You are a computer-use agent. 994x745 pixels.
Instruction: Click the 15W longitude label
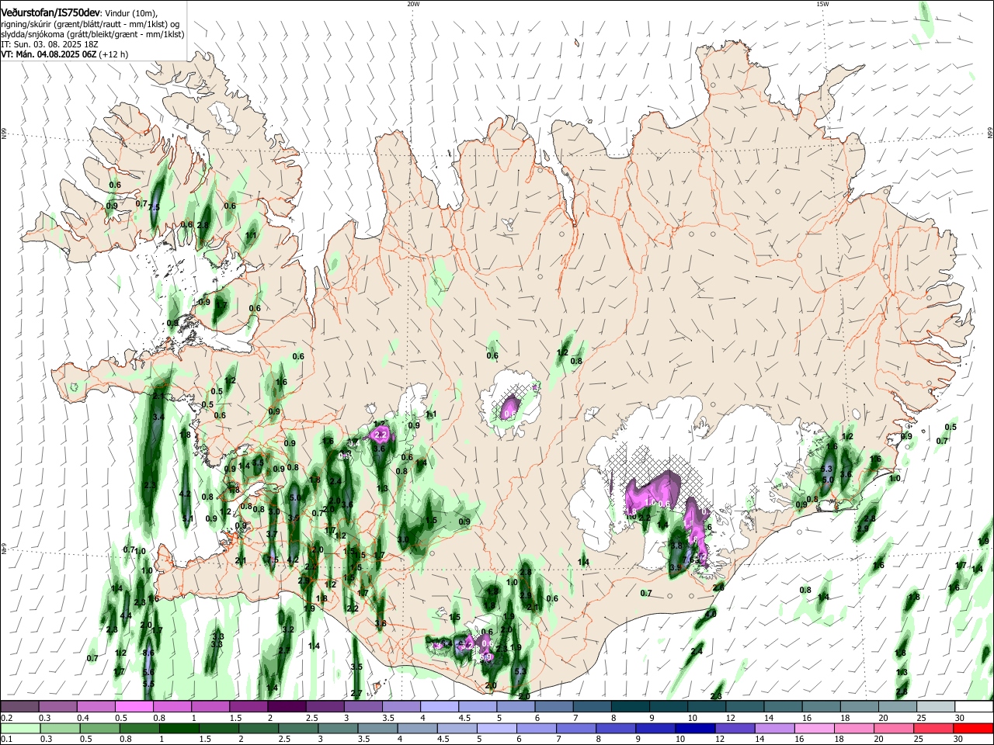(822, 4)
